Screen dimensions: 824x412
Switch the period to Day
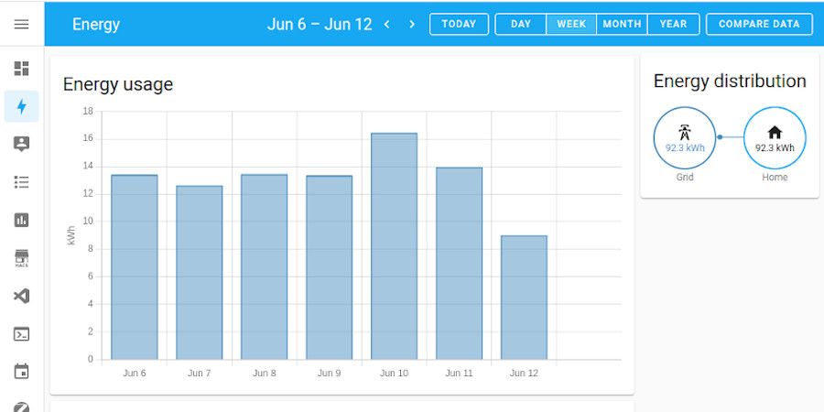click(x=521, y=24)
